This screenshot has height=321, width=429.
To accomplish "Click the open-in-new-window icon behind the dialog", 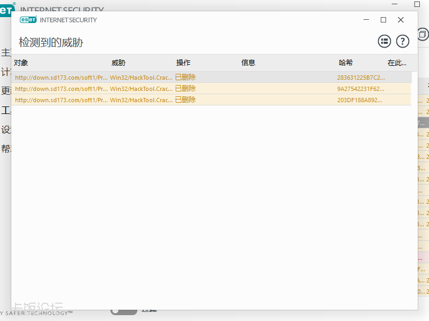I will [x=423, y=35].
